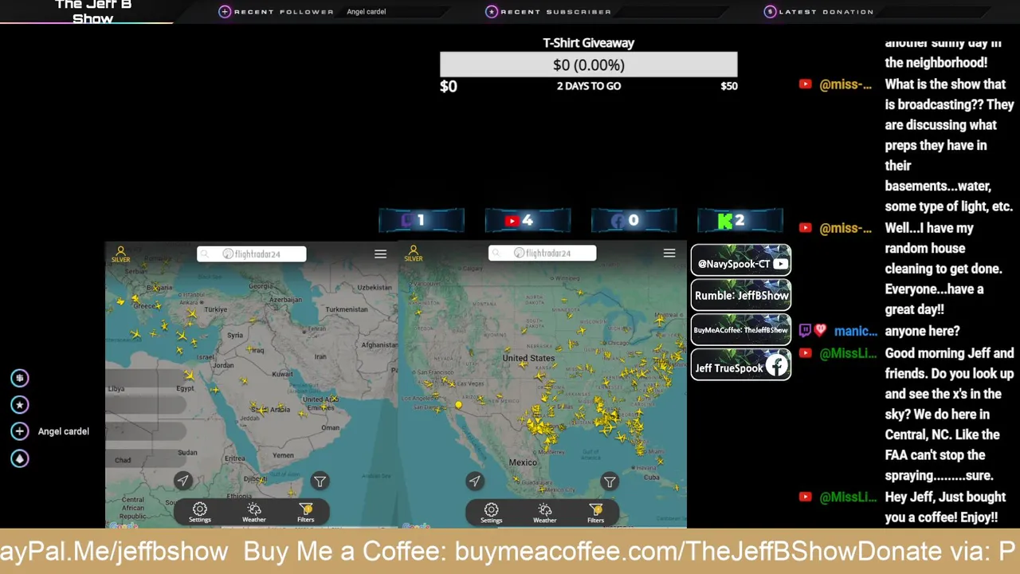
Task: Click the '2 DAYS TO GO' label
Action: coord(589,86)
